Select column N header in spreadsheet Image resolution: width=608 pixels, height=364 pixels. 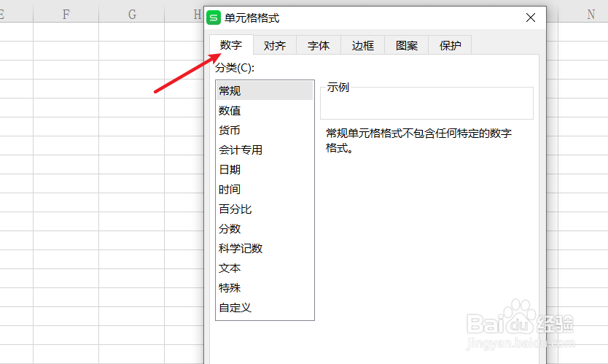pos(591,15)
